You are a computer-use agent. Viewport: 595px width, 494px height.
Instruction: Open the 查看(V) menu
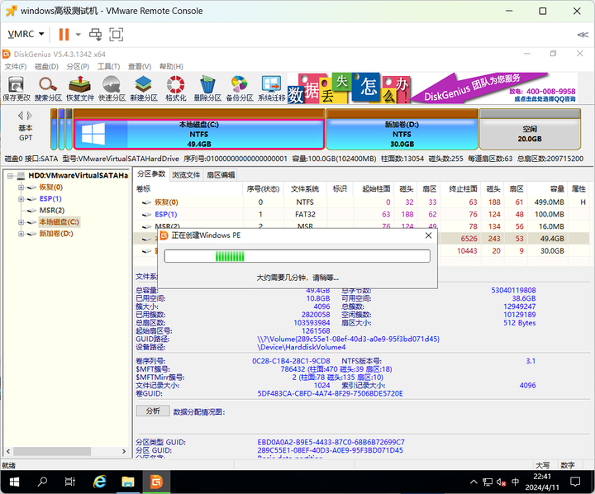pos(140,67)
